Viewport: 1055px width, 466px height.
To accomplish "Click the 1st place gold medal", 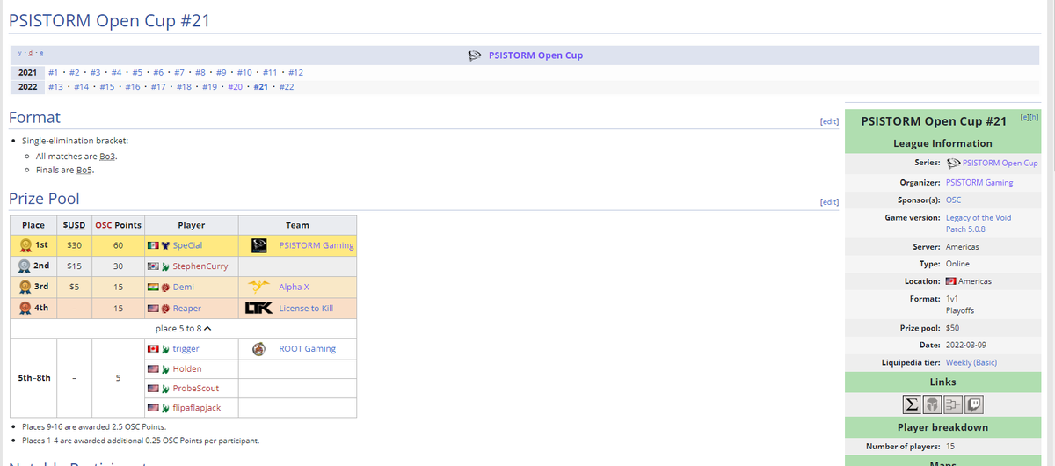I will [x=26, y=245].
